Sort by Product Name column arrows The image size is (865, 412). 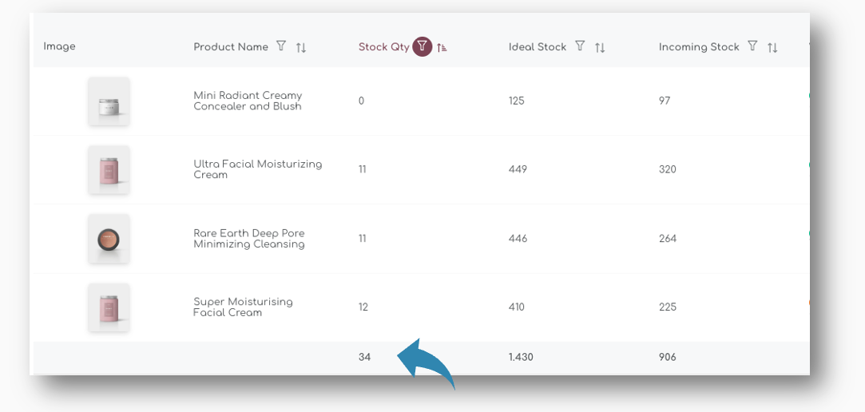[301, 47]
